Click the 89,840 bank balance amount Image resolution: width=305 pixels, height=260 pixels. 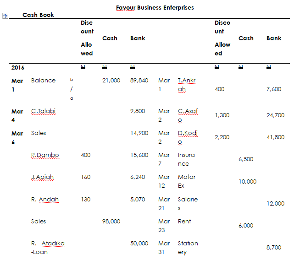pyautogui.click(x=139, y=80)
